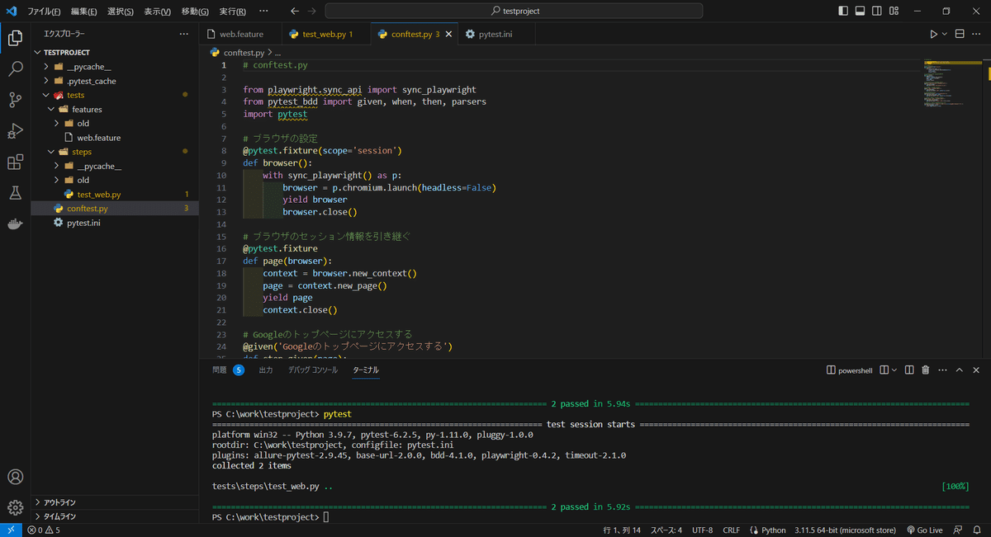Expand the タイムライン section
The height and width of the screenshot is (537, 991).
click(62, 516)
